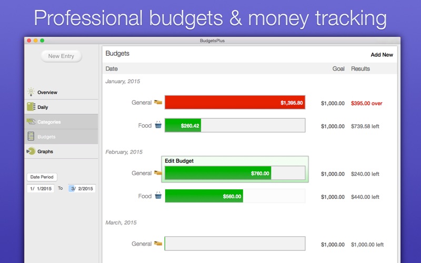Click February Food $560.00 progress bar
Screen dimensions: 421x263
tap(235, 196)
